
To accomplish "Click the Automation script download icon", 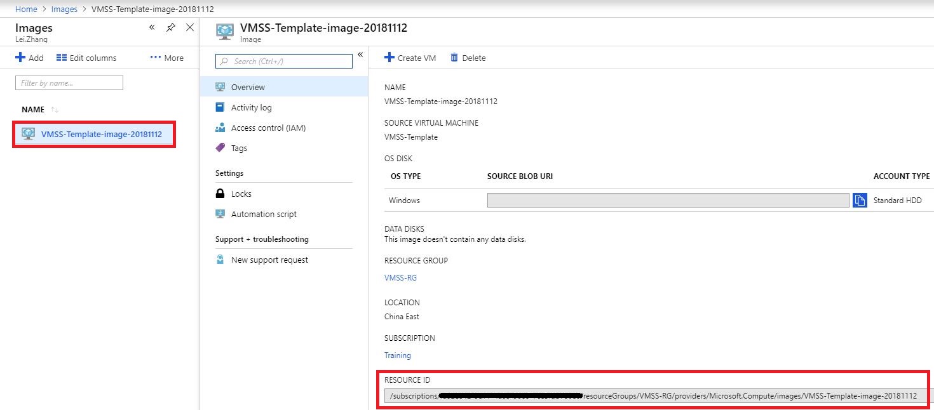I will [x=220, y=214].
